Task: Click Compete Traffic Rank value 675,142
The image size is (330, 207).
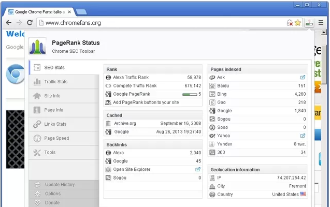Action: pyautogui.click(x=193, y=86)
